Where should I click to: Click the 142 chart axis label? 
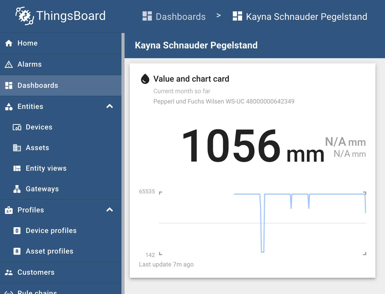[x=150, y=255]
